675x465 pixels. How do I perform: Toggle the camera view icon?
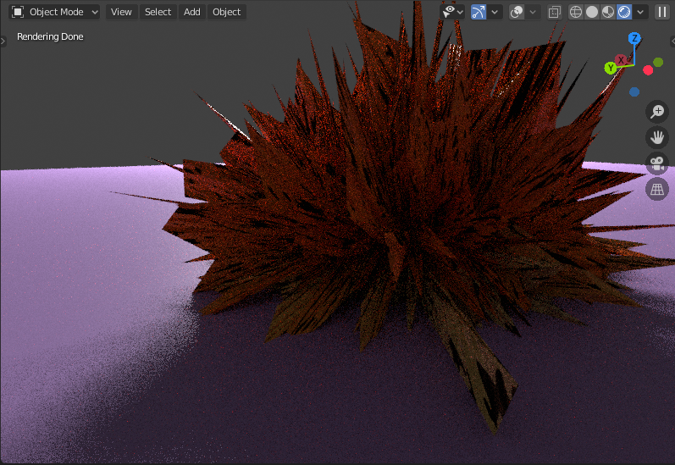[x=657, y=163]
